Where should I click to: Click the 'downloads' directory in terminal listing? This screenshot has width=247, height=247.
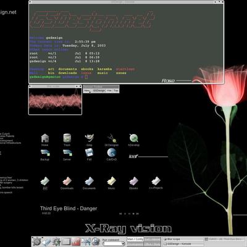pyautogui.click(x=67, y=73)
